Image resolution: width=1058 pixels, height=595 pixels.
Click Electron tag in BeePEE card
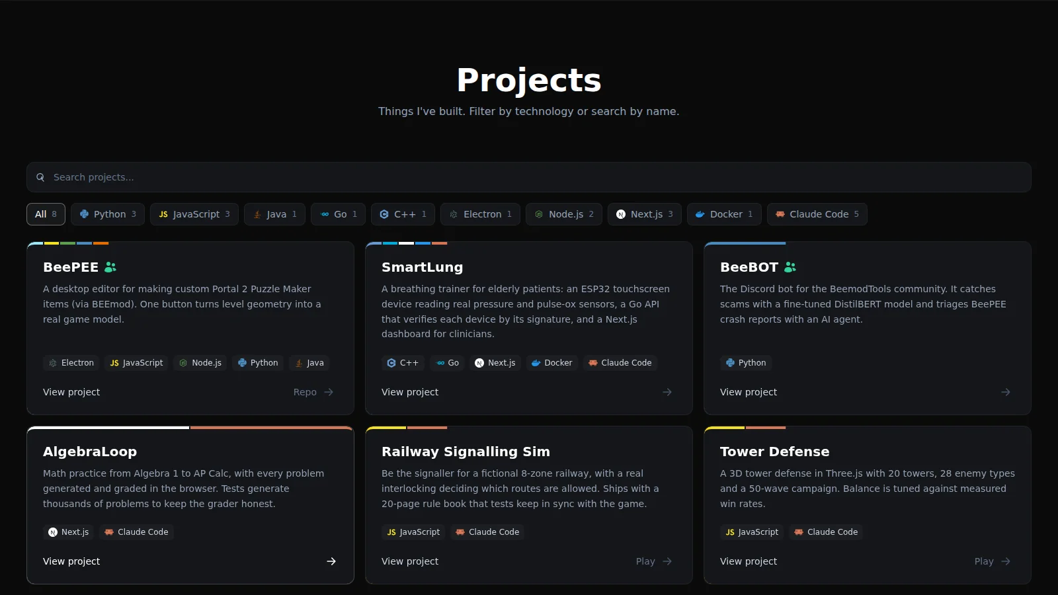(71, 363)
